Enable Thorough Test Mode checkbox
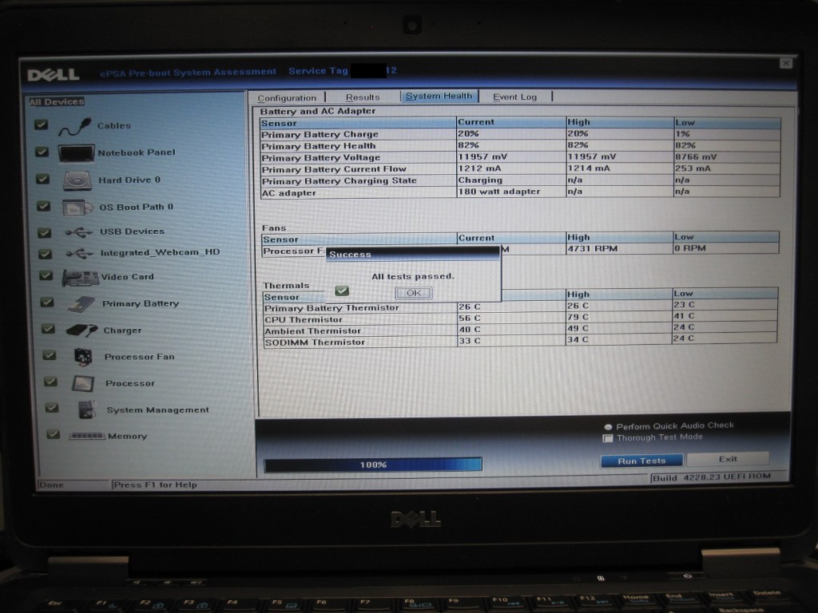The height and width of the screenshot is (613, 818). pyautogui.click(x=608, y=438)
